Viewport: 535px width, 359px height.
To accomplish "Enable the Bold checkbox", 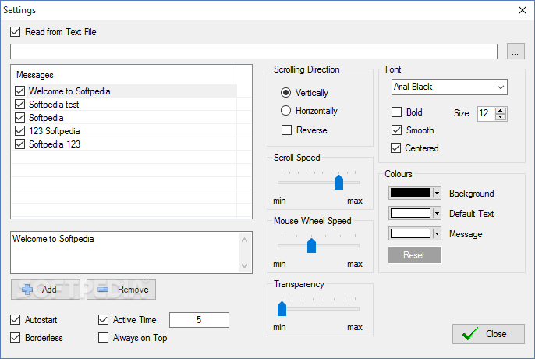I will point(396,112).
